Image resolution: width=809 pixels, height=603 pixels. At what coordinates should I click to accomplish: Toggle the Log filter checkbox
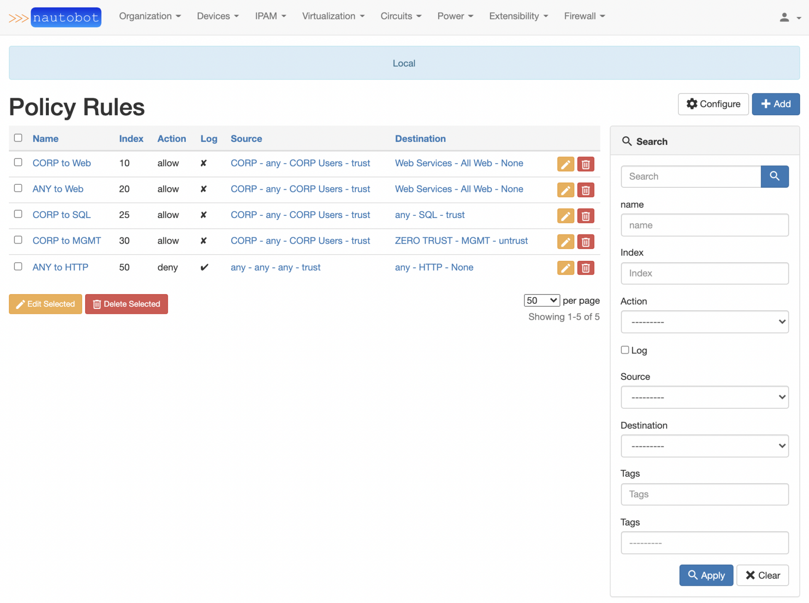coord(625,350)
